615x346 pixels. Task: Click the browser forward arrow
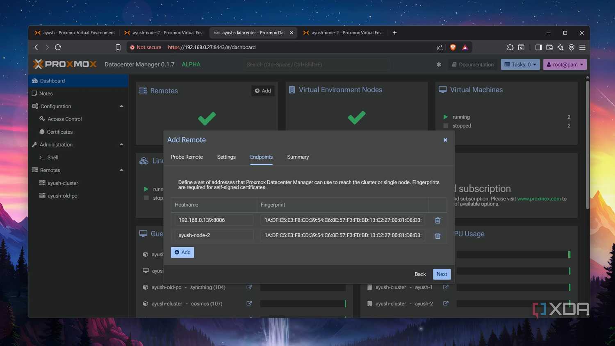(47, 47)
